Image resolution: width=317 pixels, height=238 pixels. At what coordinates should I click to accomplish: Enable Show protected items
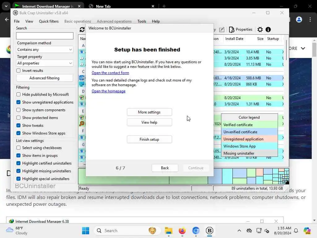point(18,117)
